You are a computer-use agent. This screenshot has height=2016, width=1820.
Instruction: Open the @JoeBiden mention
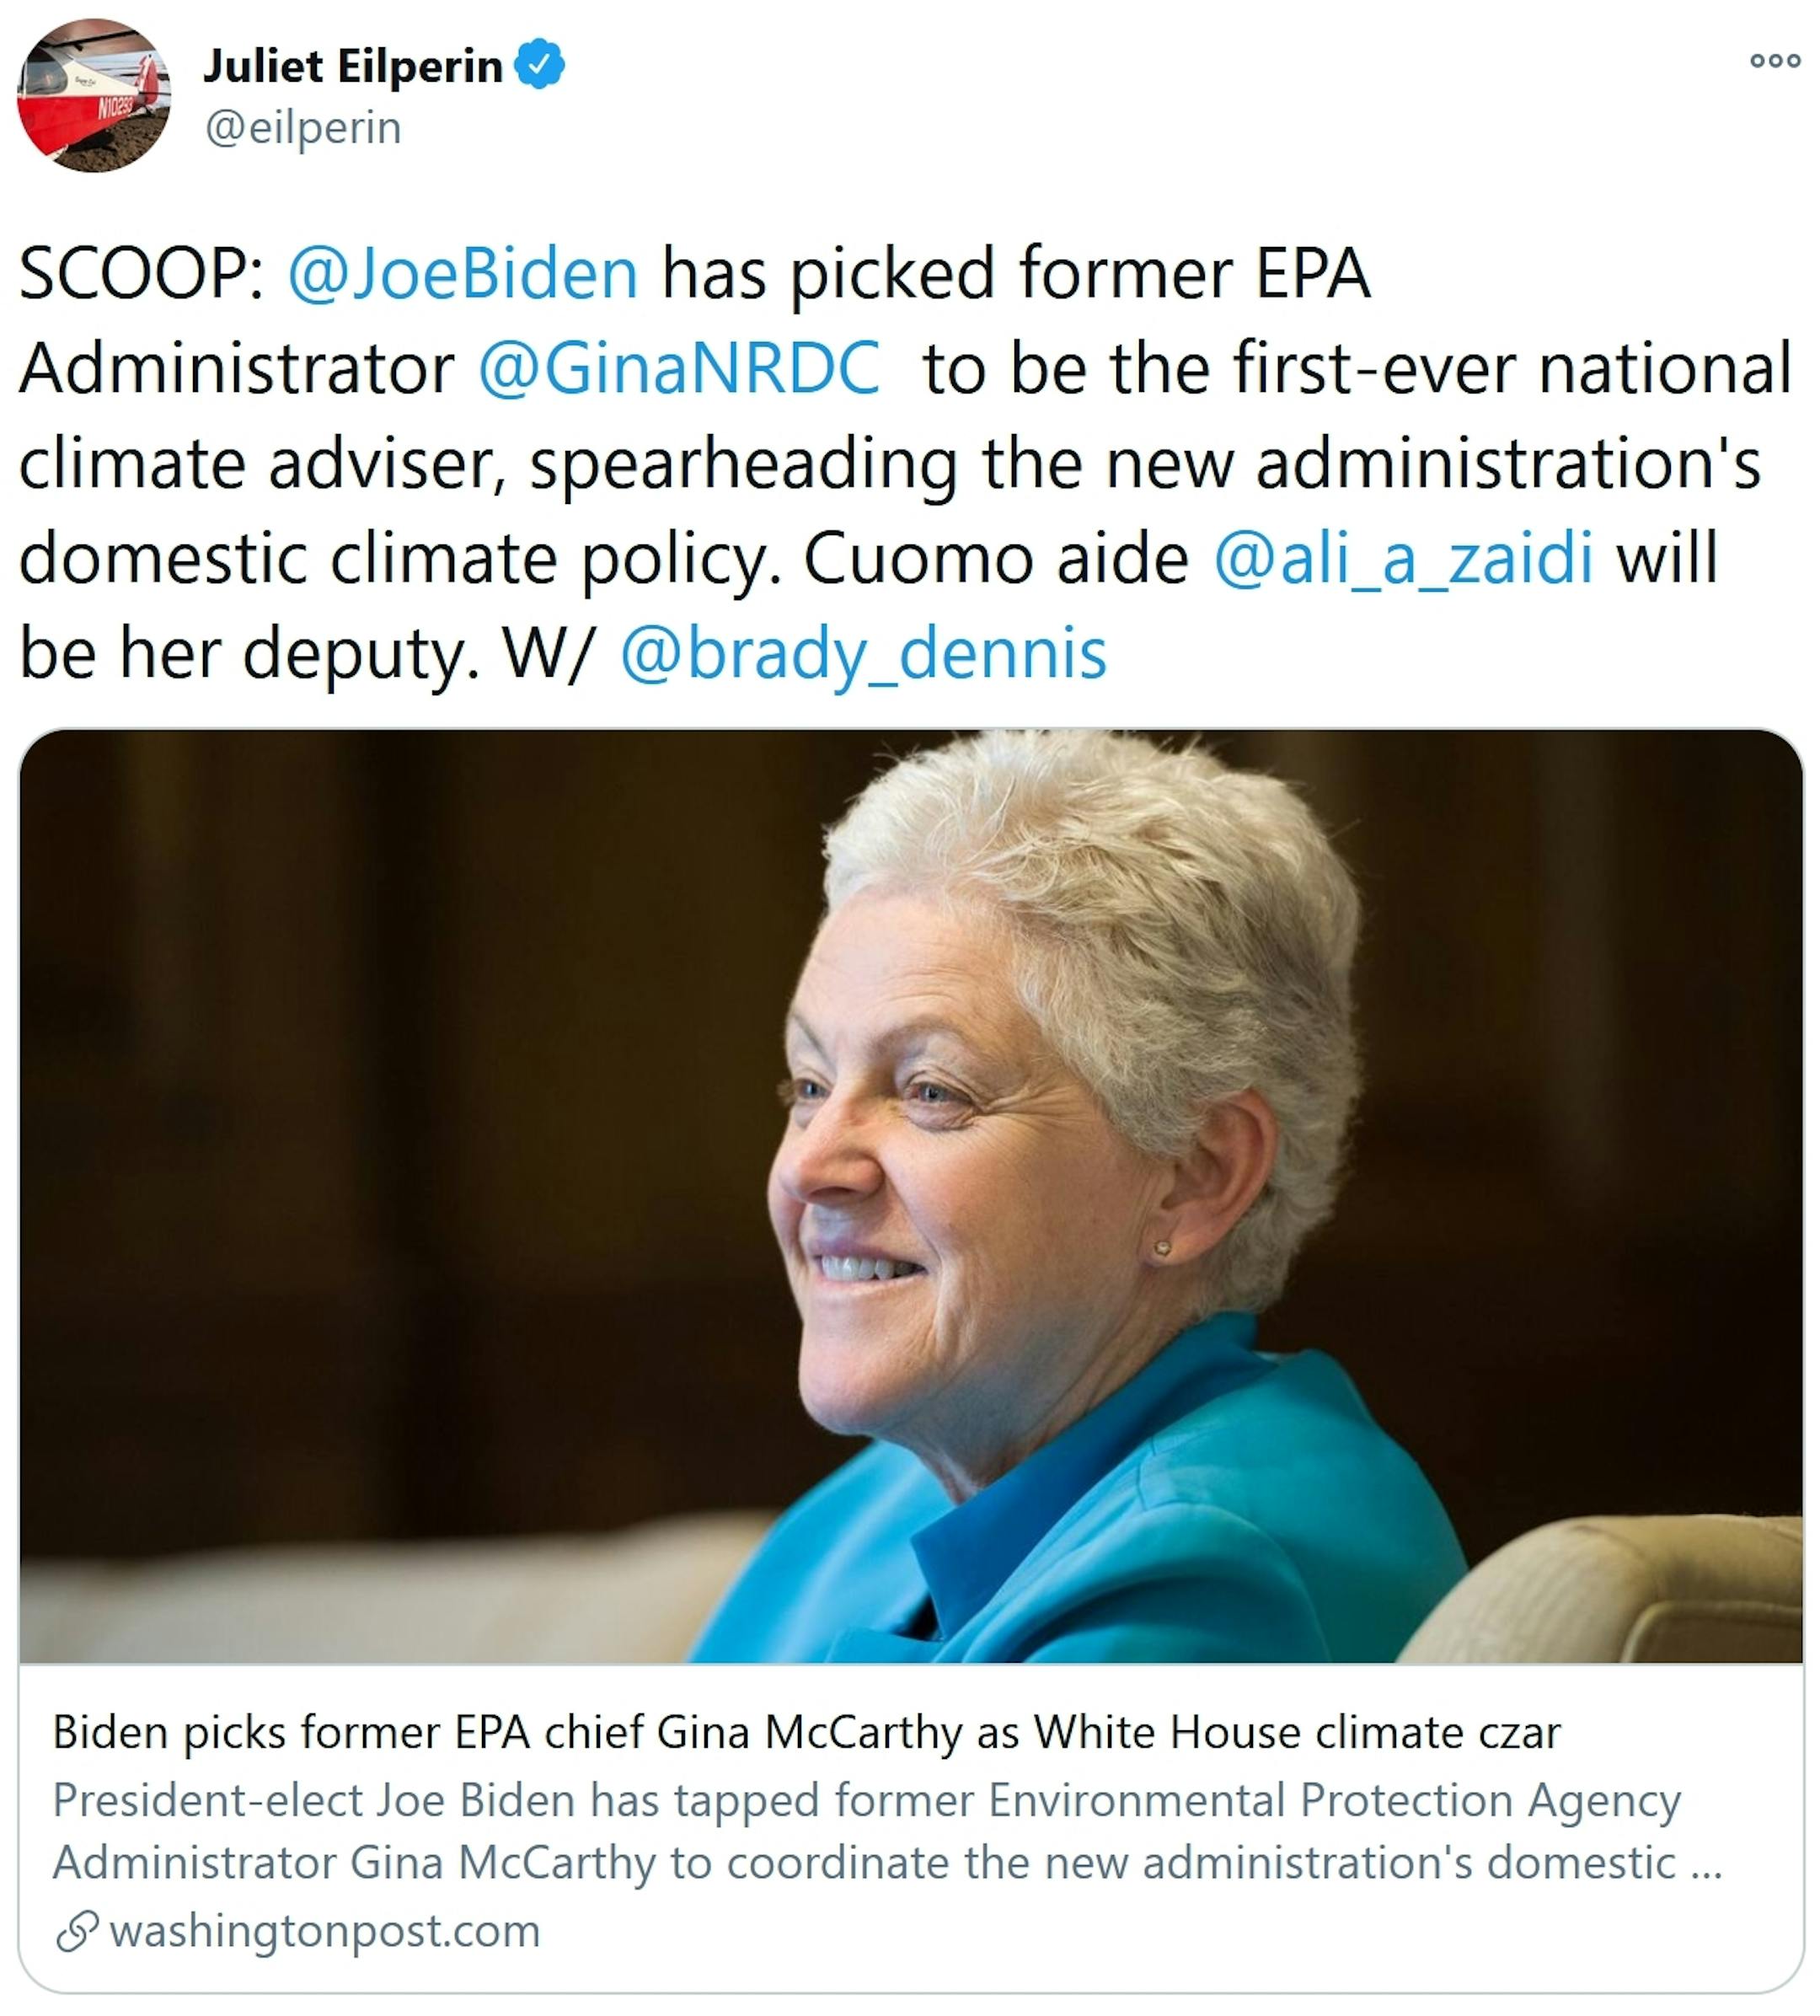pyautogui.click(x=463, y=273)
